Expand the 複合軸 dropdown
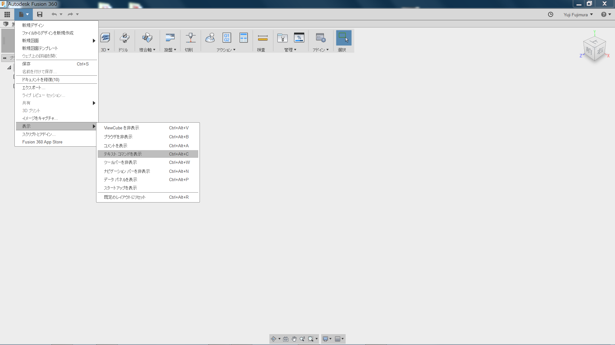Viewport: 615px width, 345px height. 154,50
